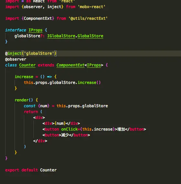
Task: Click the @inject decorator
Action: click(x=13, y=53)
